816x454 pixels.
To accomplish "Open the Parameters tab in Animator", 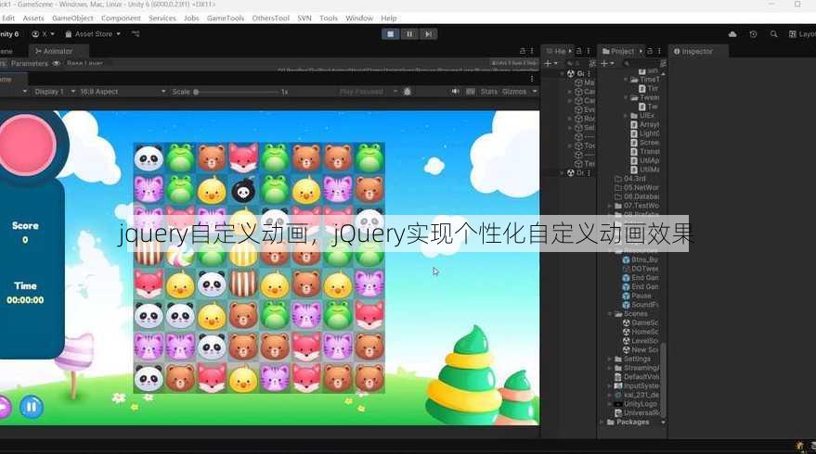I will coord(29,63).
